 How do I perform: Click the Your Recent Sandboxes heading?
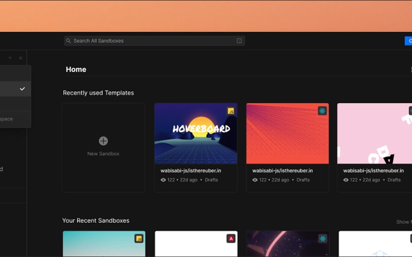pos(96,221)
